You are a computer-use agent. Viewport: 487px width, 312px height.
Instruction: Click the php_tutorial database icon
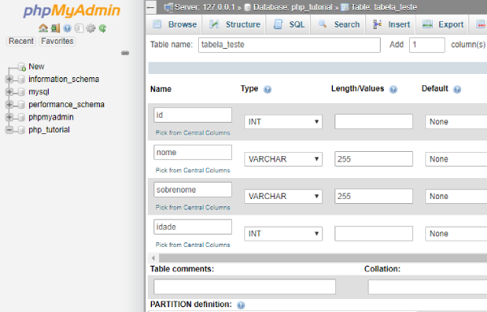coord(21,130)
